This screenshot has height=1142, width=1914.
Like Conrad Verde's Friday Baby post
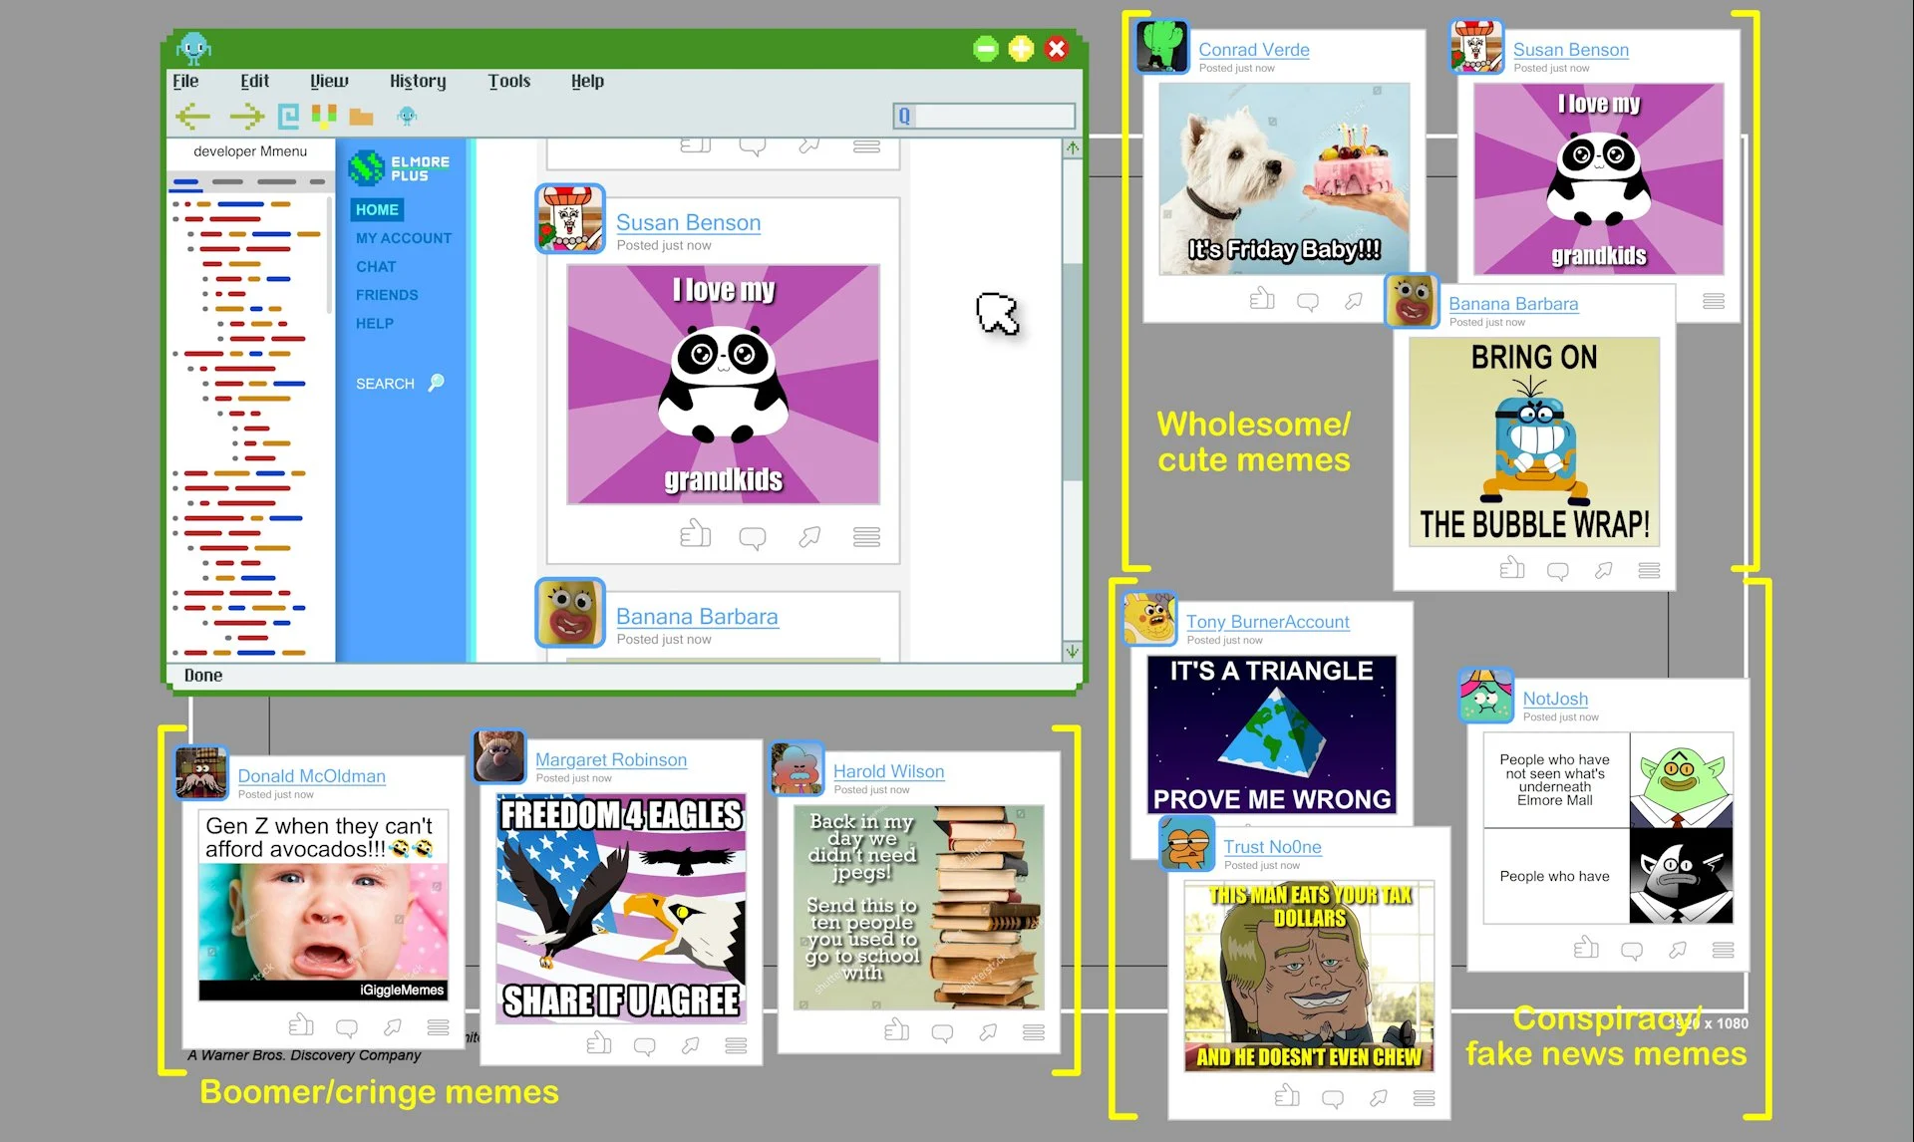pos(1262,298)
